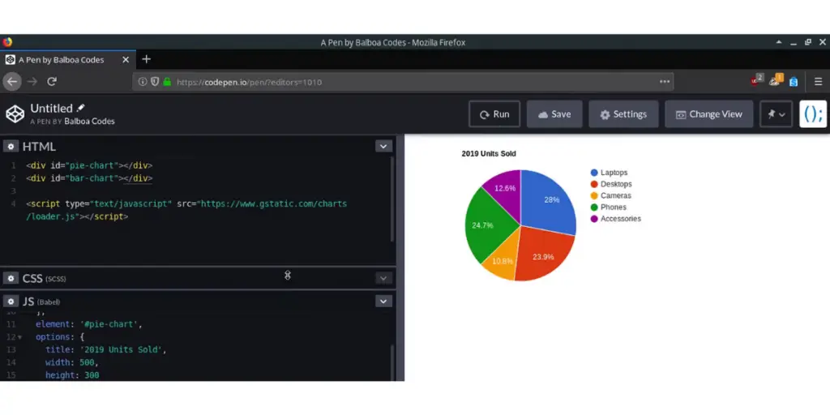Open pen Settings
This screenshot has width=830, height=415.
[623, 114]
